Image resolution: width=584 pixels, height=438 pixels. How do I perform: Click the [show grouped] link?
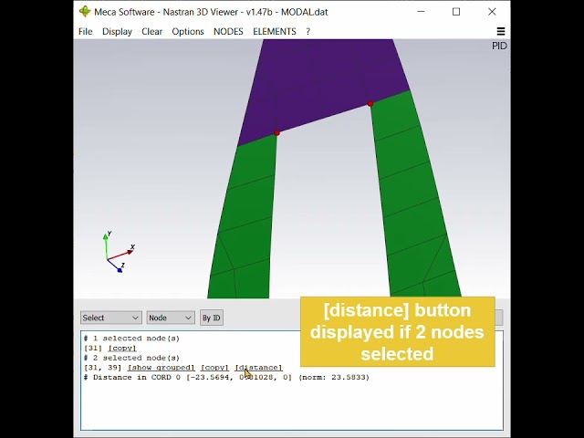(162, 368)
